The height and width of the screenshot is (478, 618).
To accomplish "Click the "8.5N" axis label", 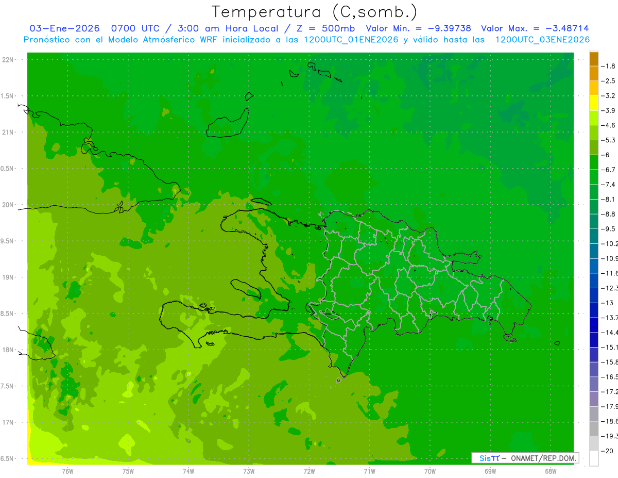I will pos(7,314).
